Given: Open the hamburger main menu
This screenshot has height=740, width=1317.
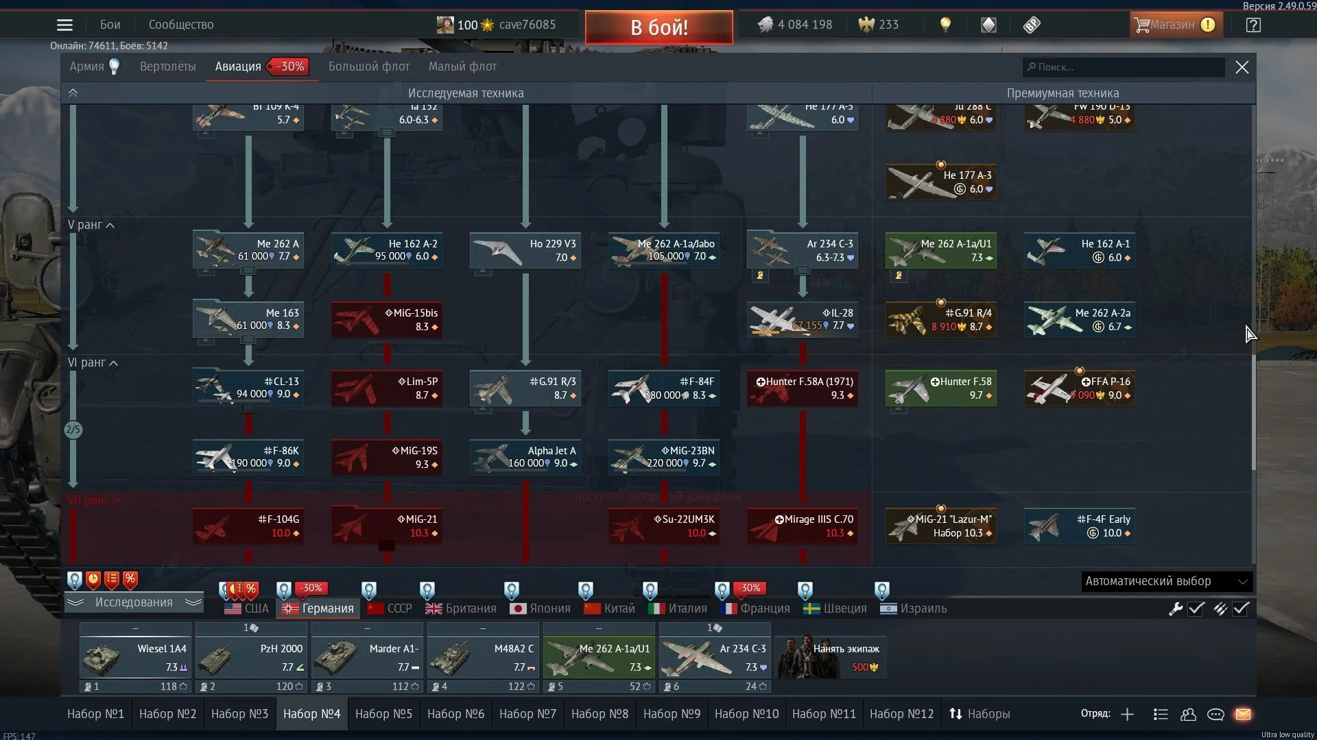Looking at the screenshot, I should click(x=64, y=25).
